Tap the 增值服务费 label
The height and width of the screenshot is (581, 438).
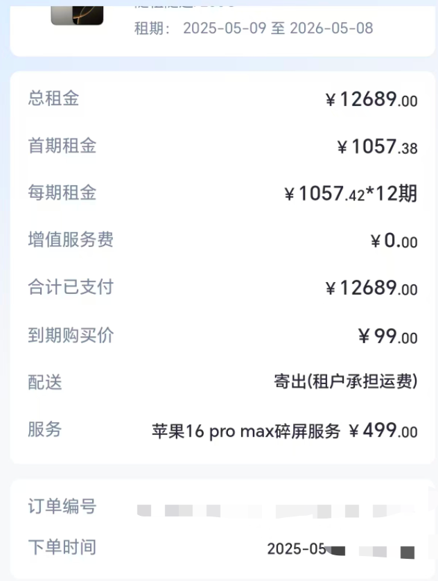[x=70, y=240]
